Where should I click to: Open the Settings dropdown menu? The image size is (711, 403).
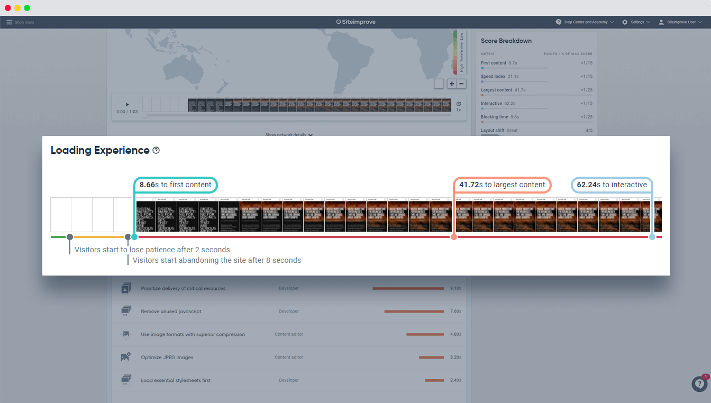coord(636,22)
